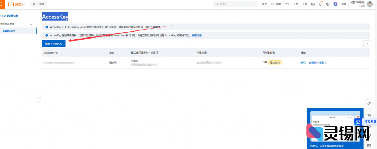
Task: Click the 创建 AccessKey button
Action: (54, 43)
